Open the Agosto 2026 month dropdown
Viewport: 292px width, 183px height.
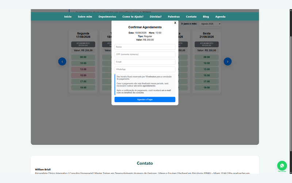tap(210, 24)
